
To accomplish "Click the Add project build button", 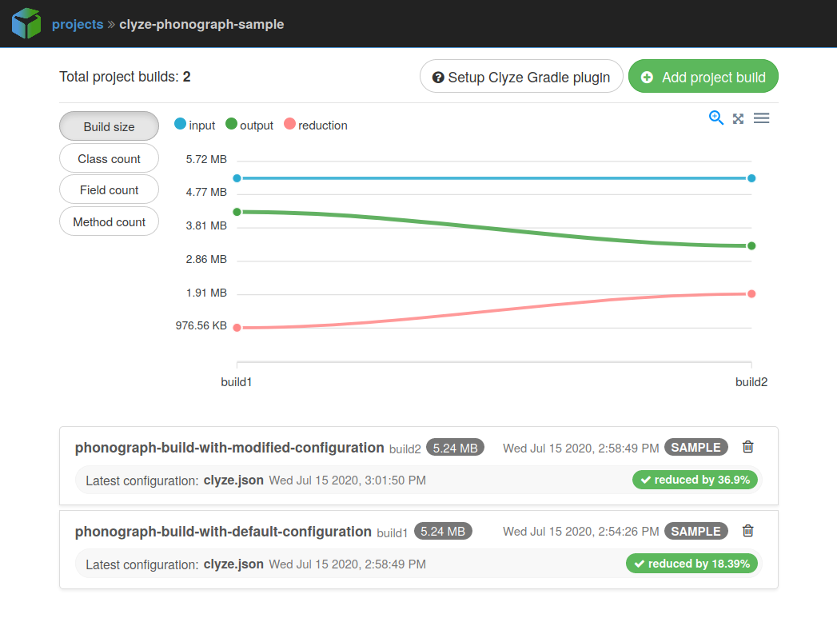I will [x=703, y=76].
